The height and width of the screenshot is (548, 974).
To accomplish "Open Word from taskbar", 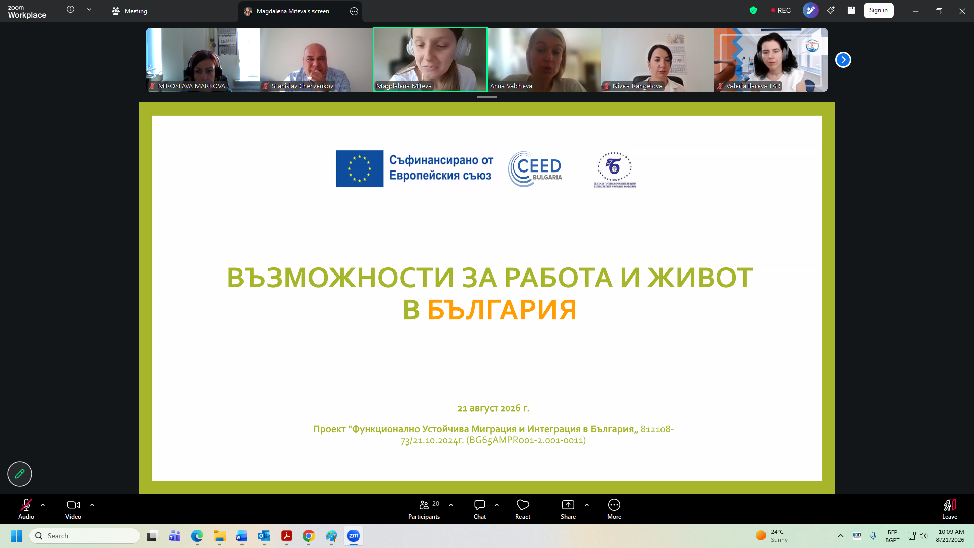I will click(241, 536).
